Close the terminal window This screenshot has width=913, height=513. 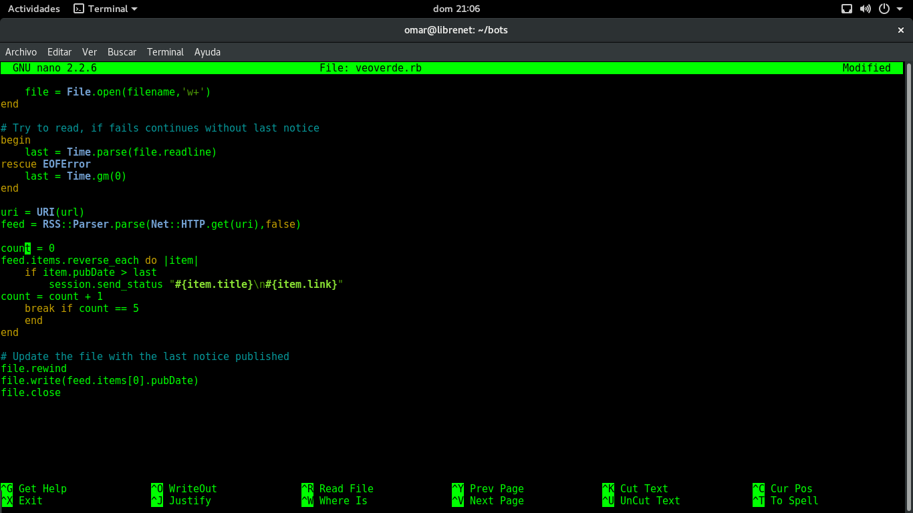[900, 30]
